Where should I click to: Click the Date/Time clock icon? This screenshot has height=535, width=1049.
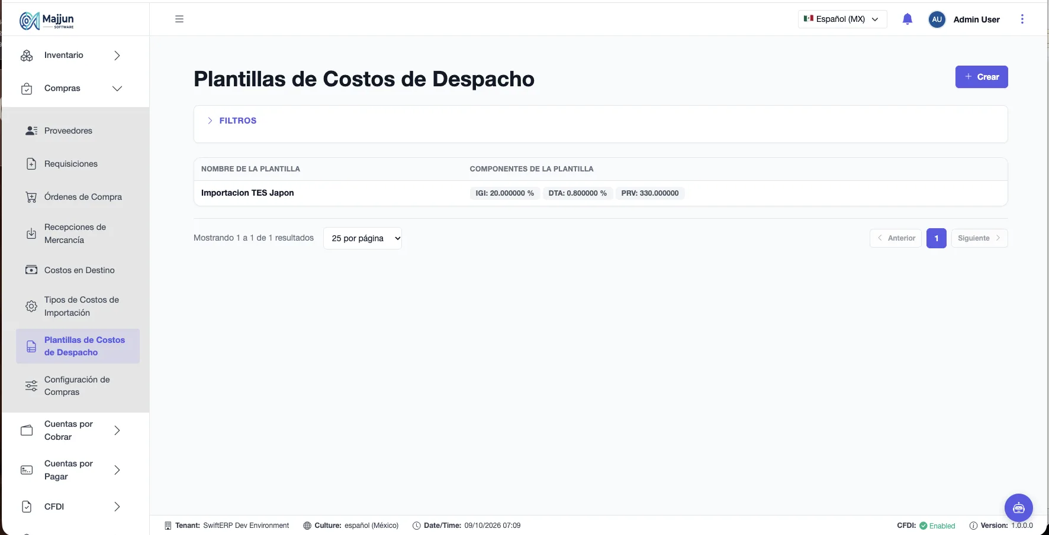[x=417, y=526]
